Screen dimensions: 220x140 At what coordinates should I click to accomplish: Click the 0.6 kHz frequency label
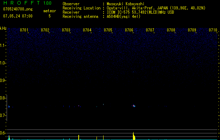[3, 133]
